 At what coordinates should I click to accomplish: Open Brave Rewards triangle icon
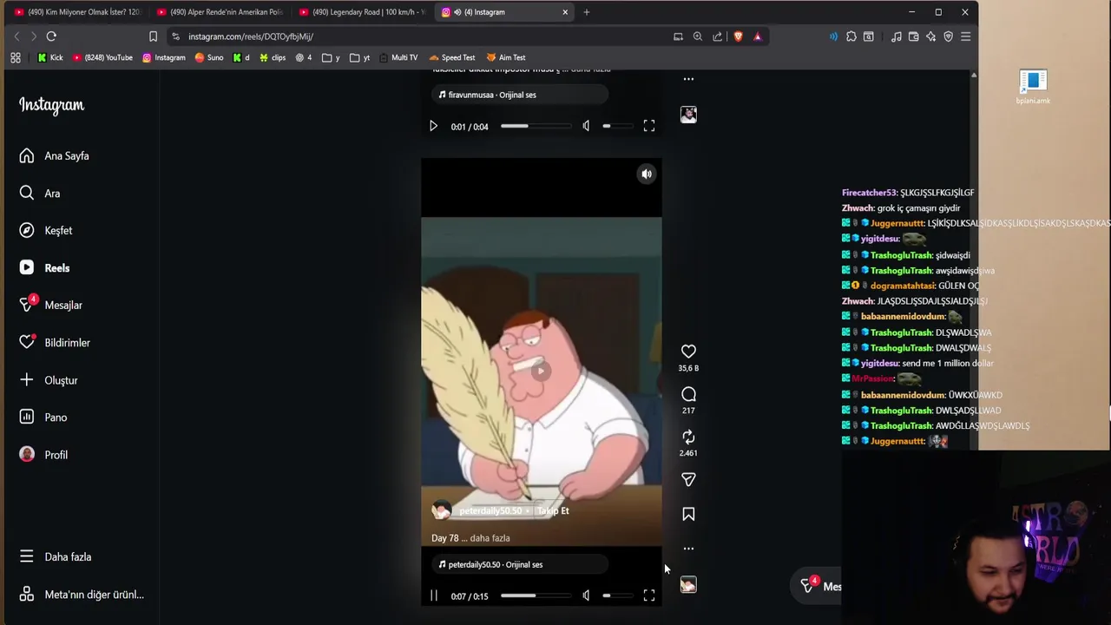point(758,36)
